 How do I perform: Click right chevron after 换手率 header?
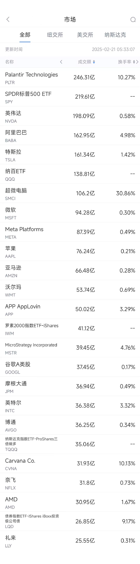coord(137,62)
